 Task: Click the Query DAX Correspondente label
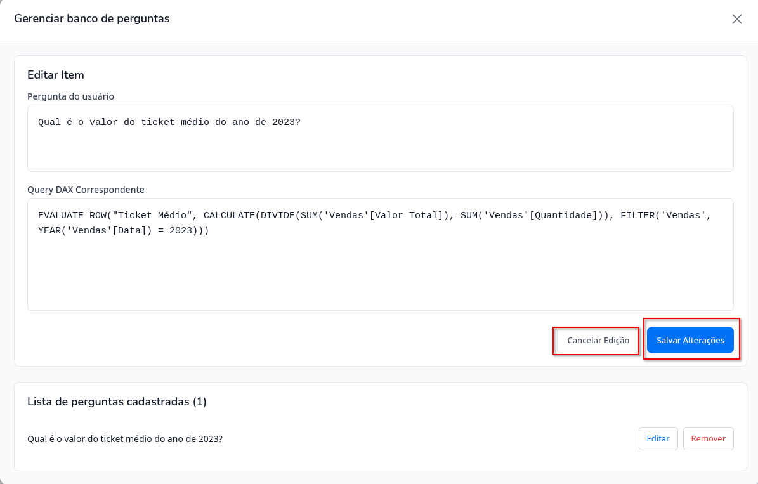pyautogui.click(x=86, y=190)
